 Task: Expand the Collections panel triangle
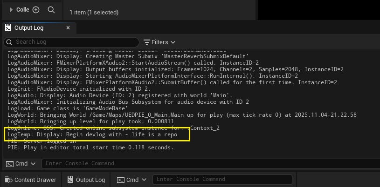11,9
